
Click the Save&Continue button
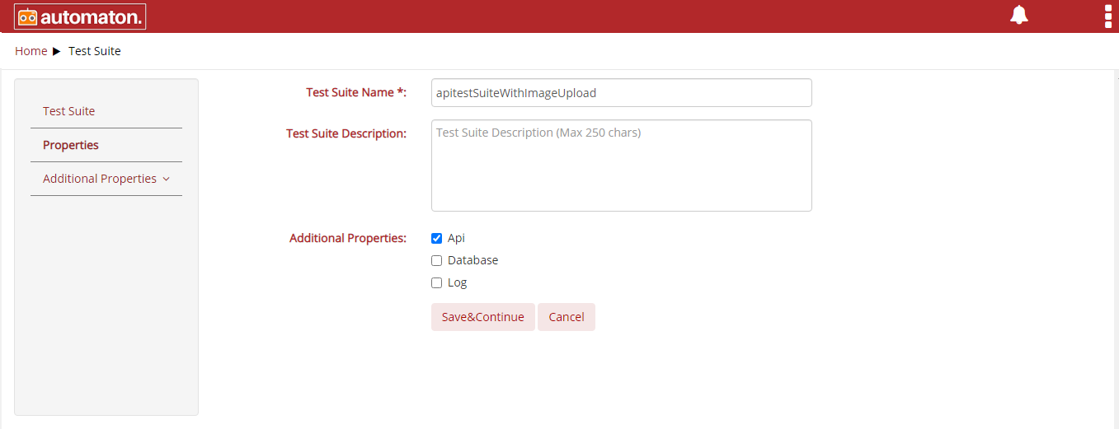pos(483,317)
